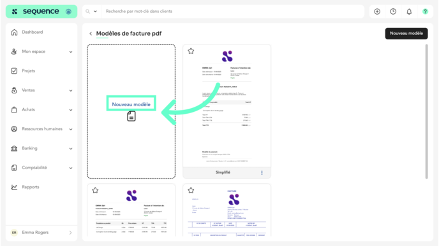Click Emma Rogers user name
The image size is (439, 246).
pyautogui.click(x=35, y=233)
